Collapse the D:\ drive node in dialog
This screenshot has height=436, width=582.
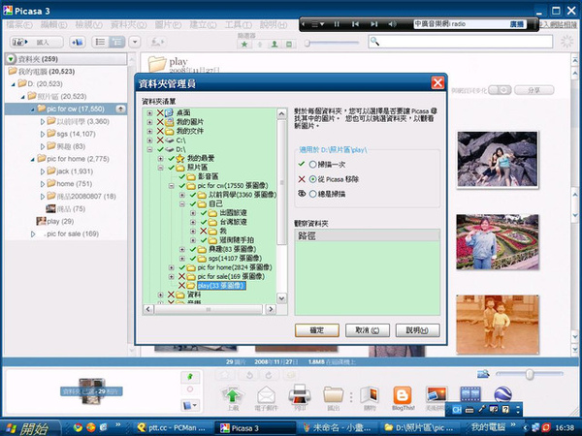(x=149, y=149)
